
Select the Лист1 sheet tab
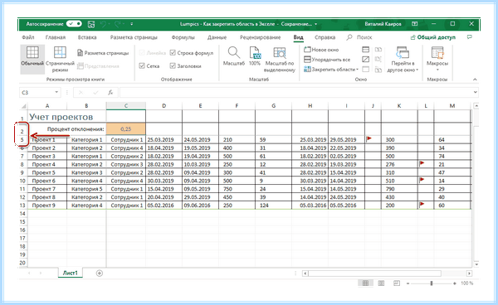(x=71, y=273)
